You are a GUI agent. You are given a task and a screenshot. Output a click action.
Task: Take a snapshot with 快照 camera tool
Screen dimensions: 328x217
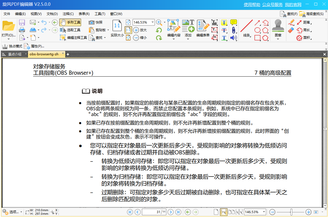(x=95, y=22)
